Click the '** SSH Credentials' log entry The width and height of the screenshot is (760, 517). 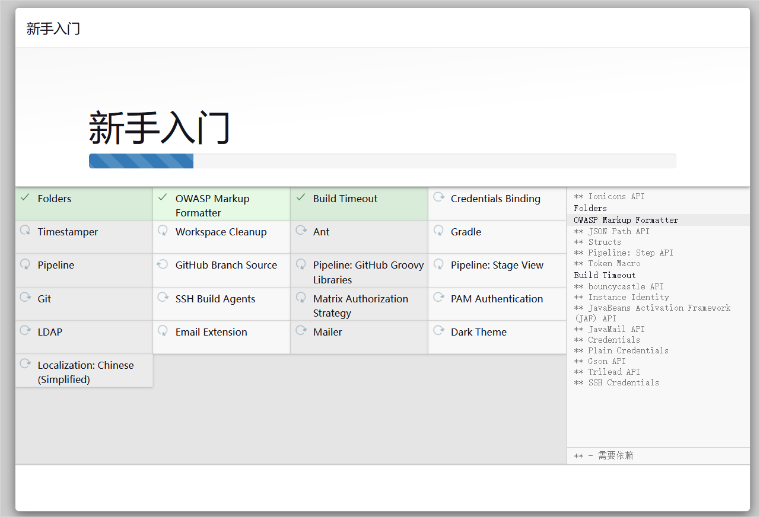(616, 382)
